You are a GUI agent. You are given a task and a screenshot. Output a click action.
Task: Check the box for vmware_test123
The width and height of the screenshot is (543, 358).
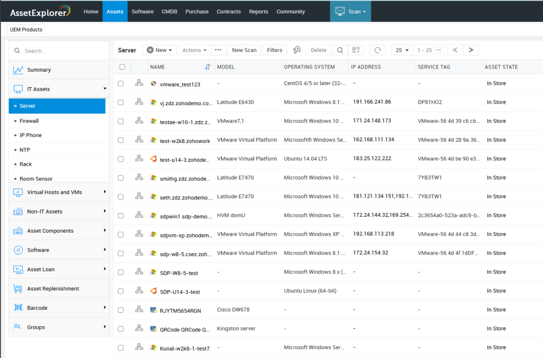click(x=120, y=83)
